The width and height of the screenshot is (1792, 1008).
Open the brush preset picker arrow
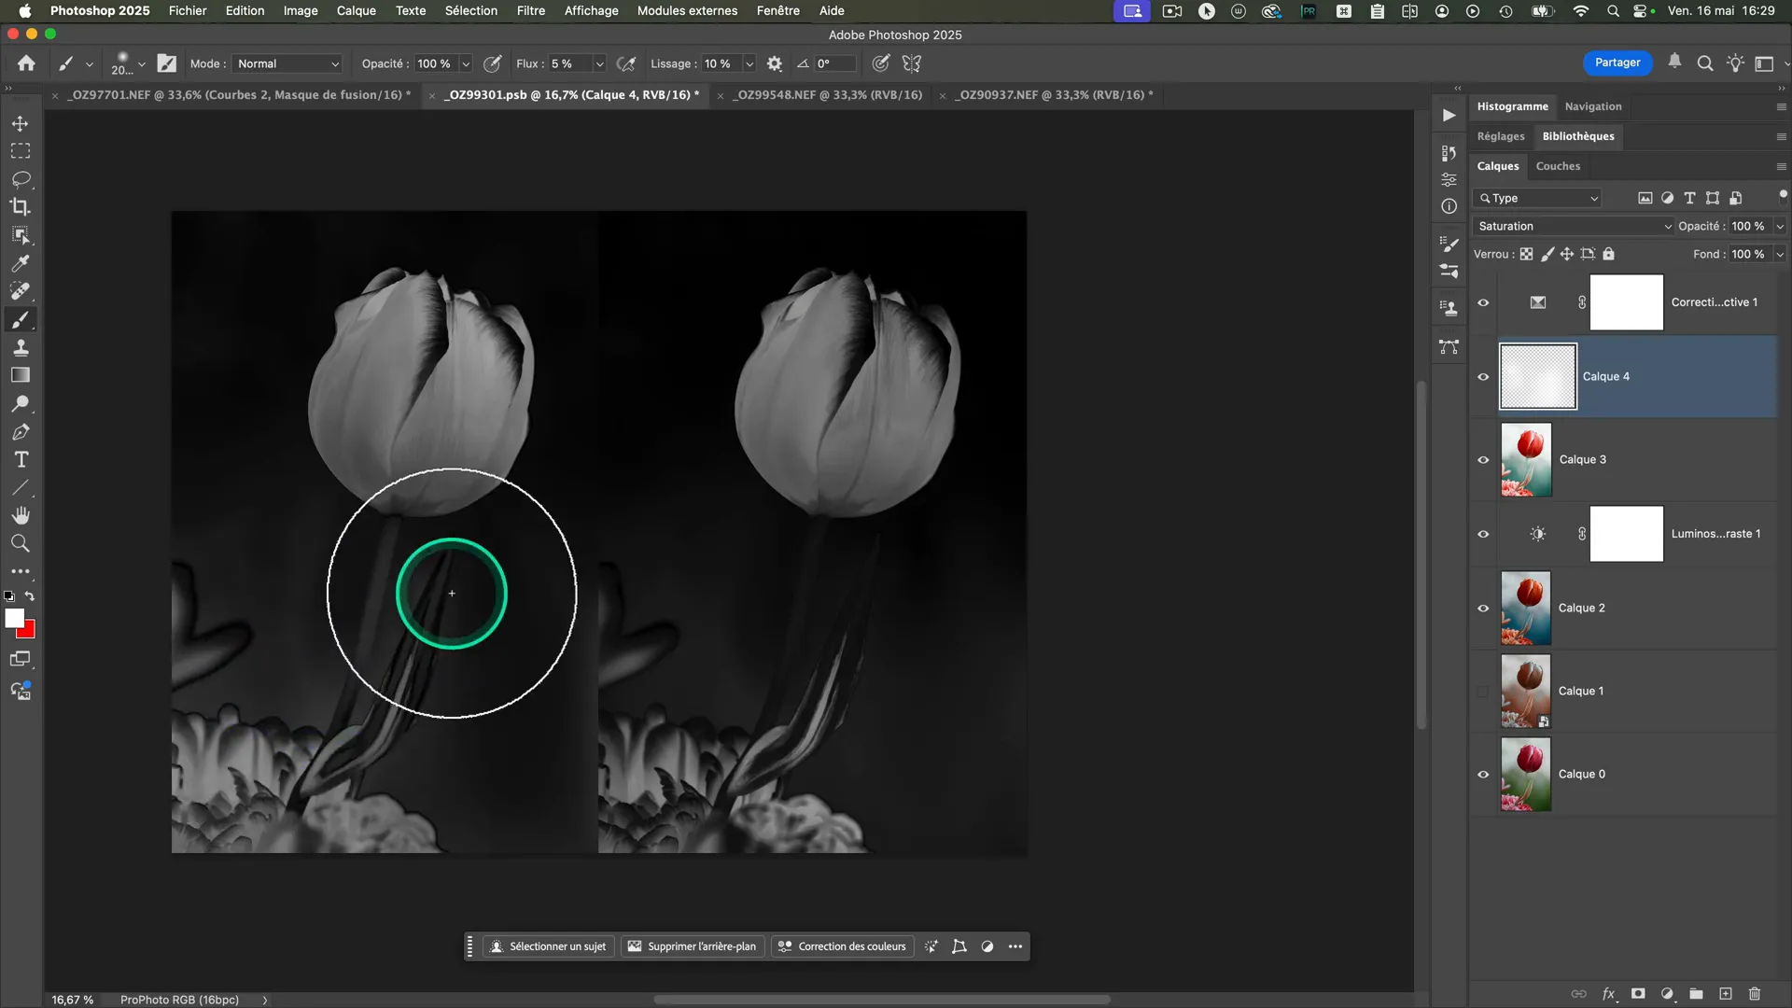point(141,64)
